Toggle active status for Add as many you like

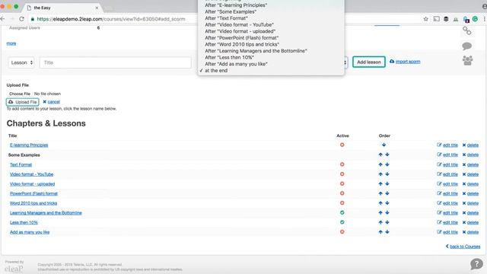point(342,231)
